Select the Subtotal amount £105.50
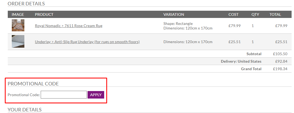 [280, 54]
